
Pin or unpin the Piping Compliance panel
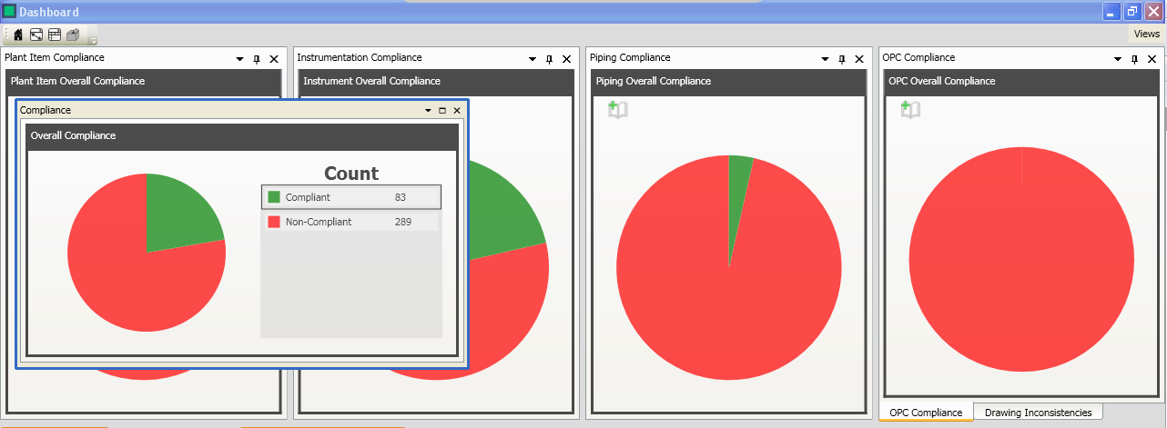(x=842, y=59)
